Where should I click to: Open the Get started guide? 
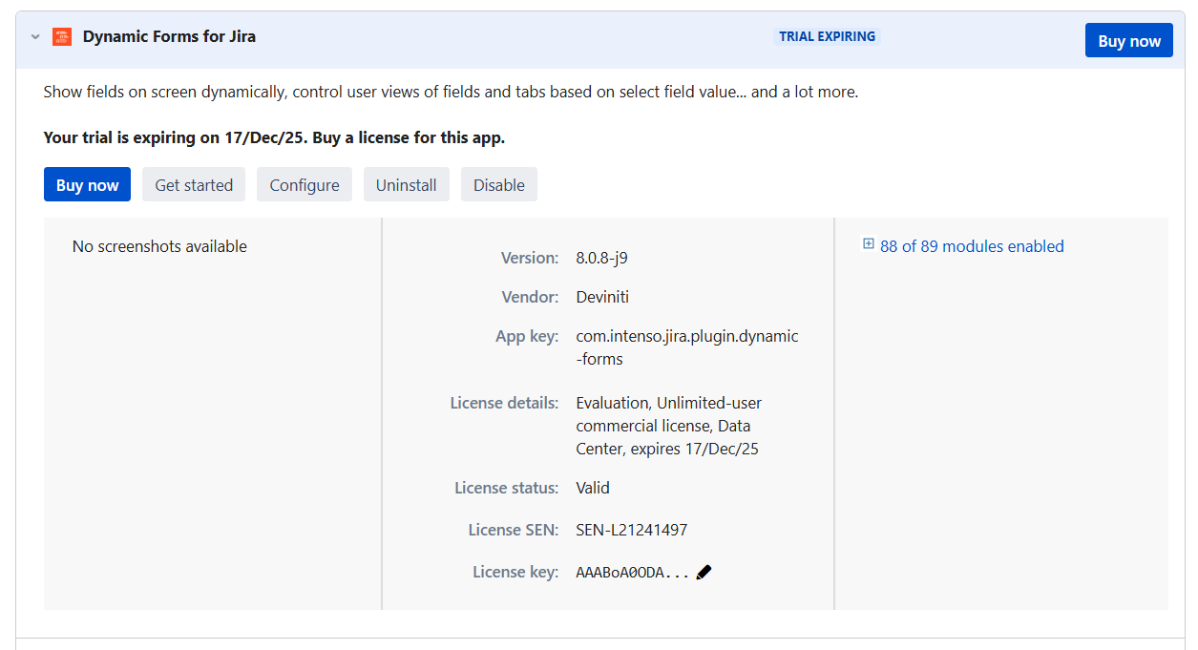(194, 185)
